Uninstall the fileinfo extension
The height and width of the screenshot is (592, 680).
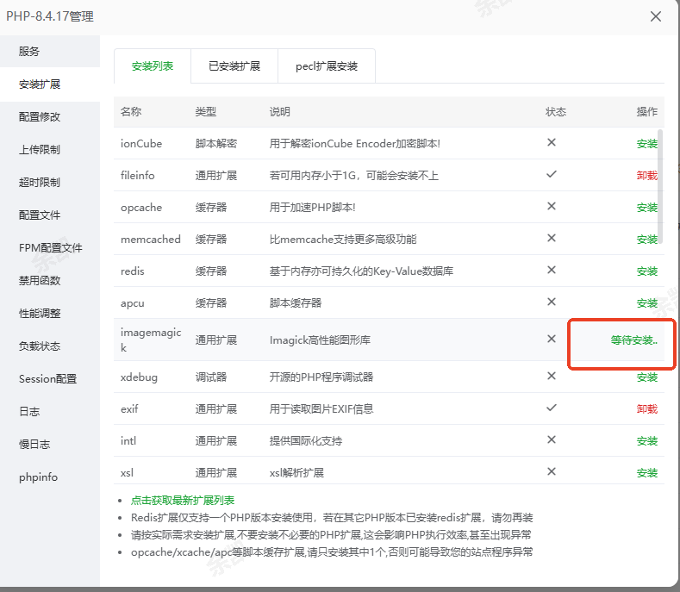tap(646, 175)
